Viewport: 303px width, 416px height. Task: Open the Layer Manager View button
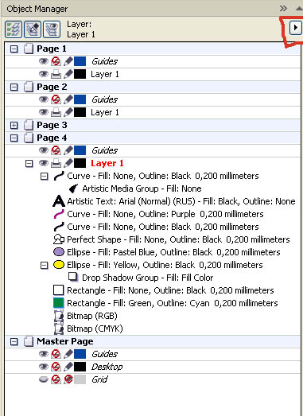(52, 29)
